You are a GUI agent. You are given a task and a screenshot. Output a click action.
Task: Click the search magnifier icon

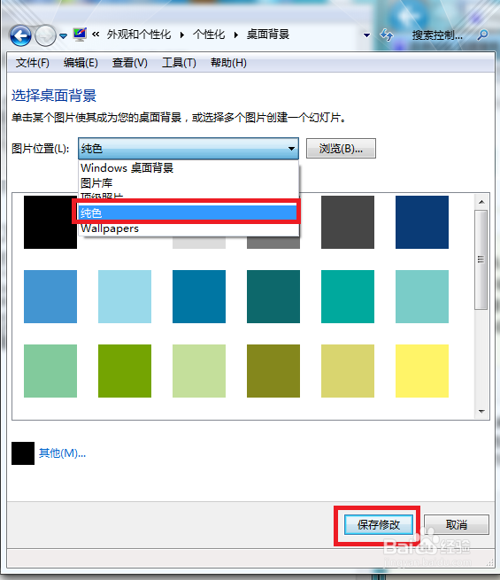[482, 35]
